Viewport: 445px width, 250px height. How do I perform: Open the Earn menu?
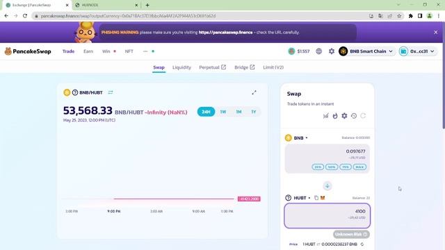point(88,51)
